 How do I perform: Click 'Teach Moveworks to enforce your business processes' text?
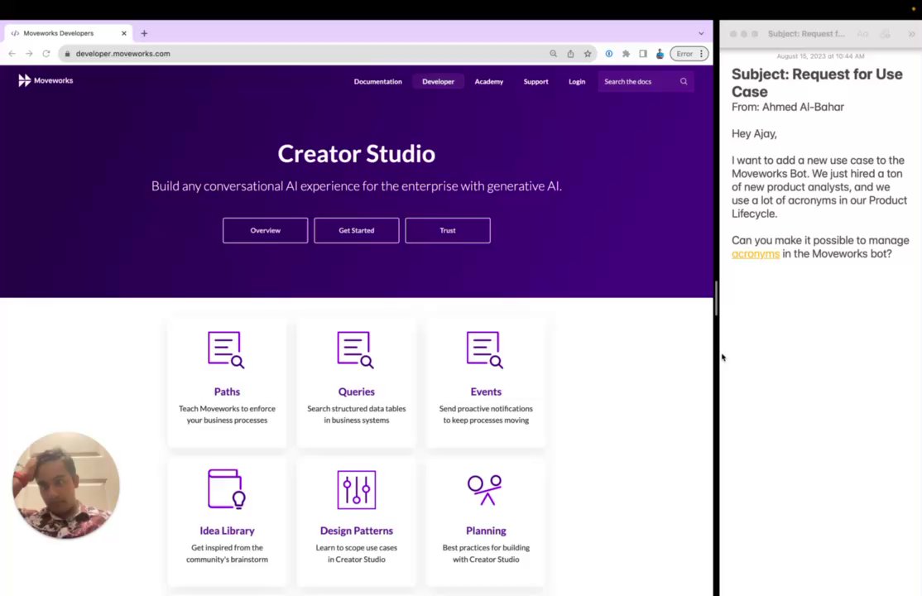(227, 415)
